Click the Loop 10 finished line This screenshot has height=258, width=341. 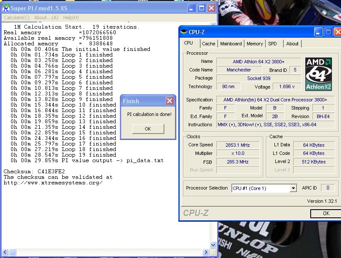click(64, 105)
